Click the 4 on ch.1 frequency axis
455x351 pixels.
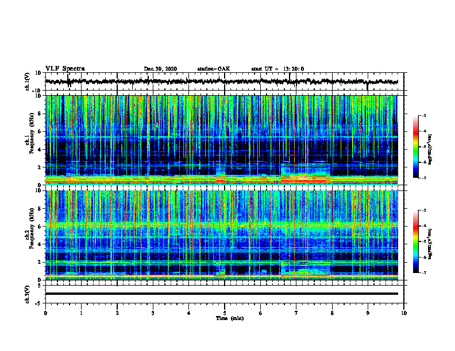pyautogui.click(x=40, y=150)
